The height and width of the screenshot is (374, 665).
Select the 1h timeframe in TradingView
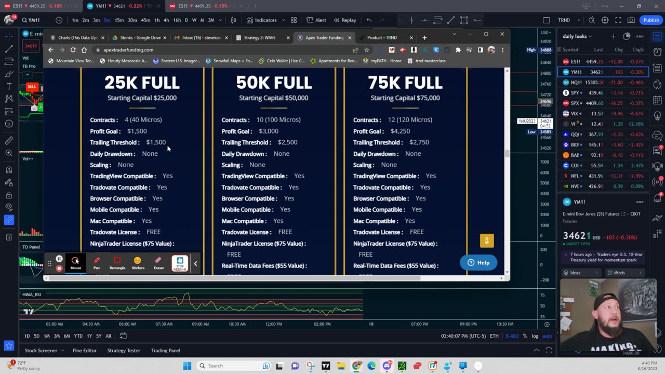(x=156, y=20)
